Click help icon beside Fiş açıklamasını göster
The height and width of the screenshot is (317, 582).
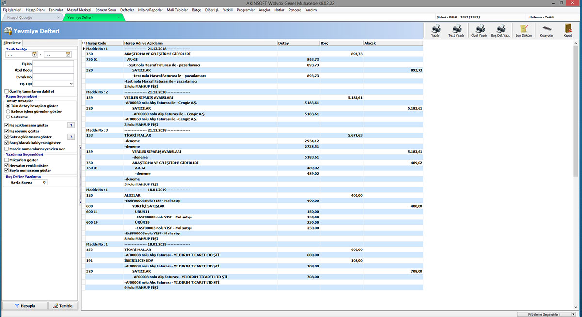pyautogui.click(x=71, y=125)
